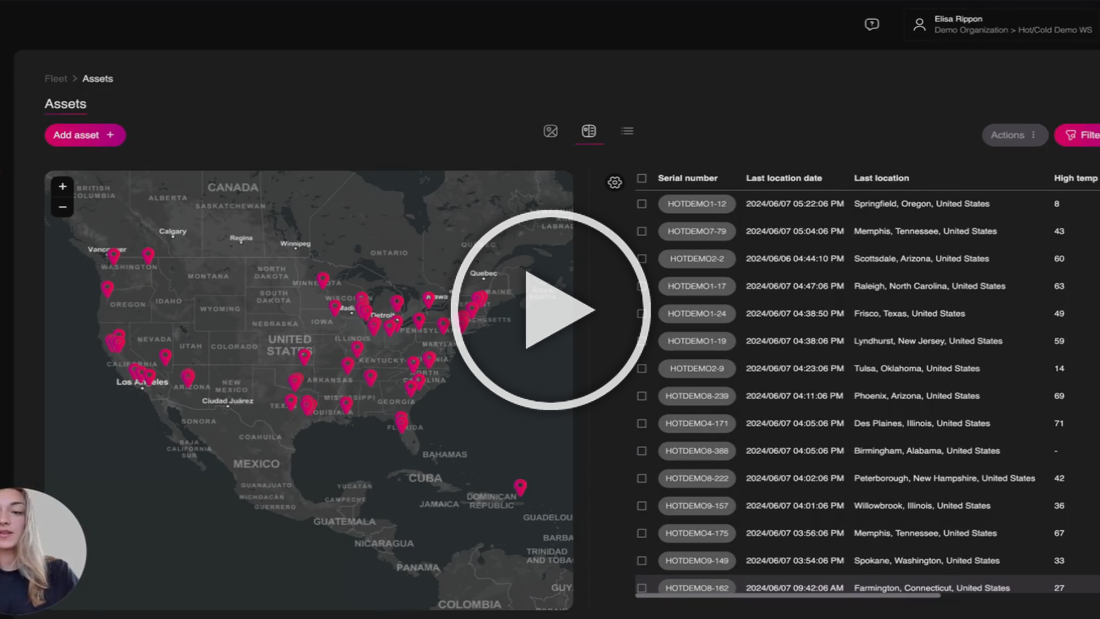Click the map pin in Oregon

(107, 290)
